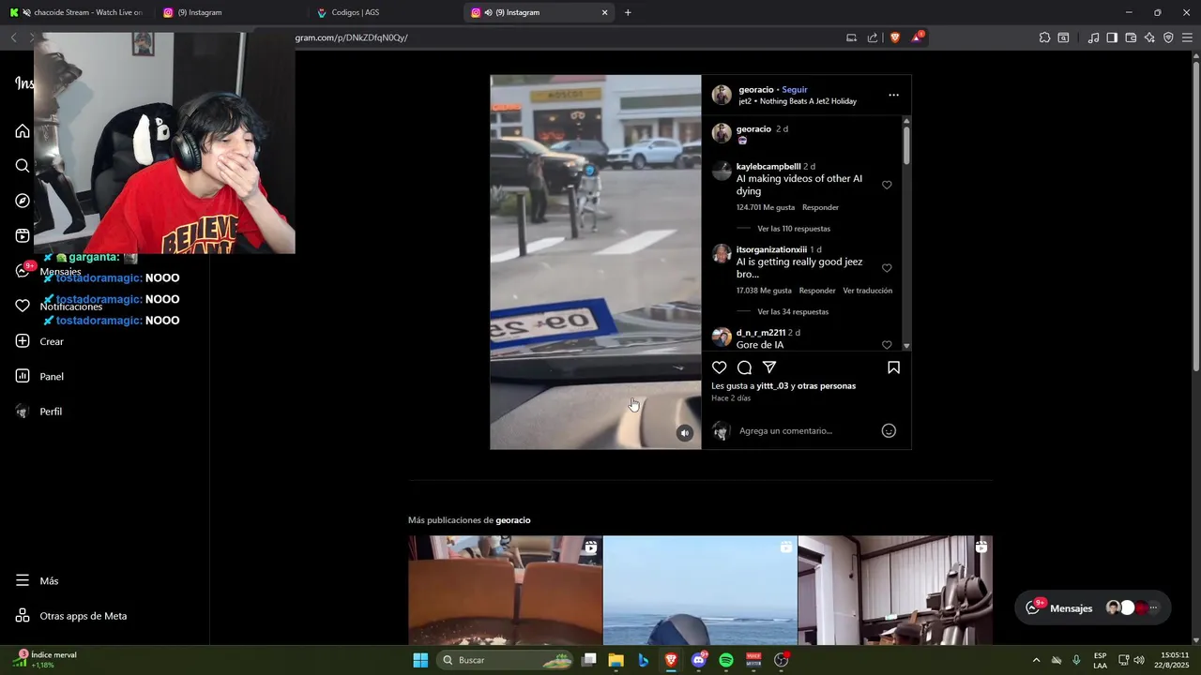
Task: Open tab search icon in toolbar
Action: 1063,37
